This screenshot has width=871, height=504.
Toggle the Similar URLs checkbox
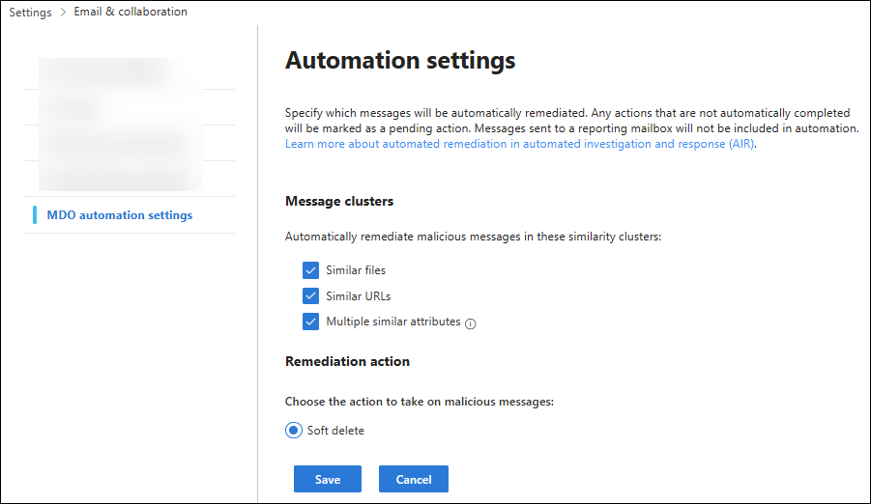click(x=310, y=295)
